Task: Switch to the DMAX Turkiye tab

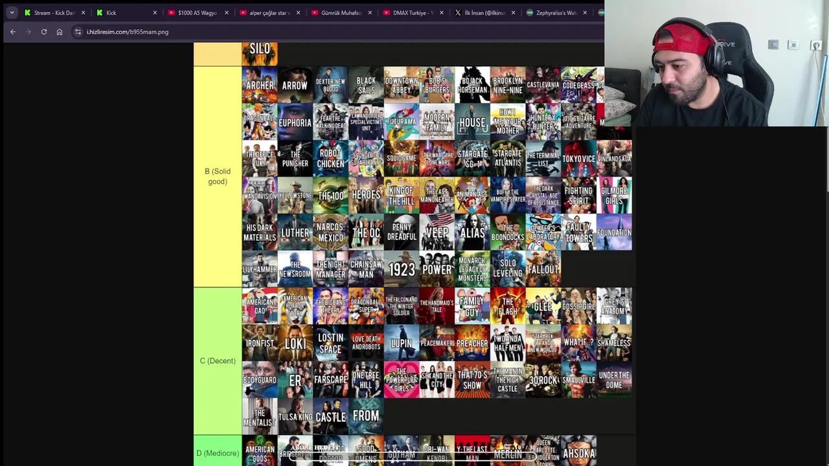Action: tap(413, 12)
